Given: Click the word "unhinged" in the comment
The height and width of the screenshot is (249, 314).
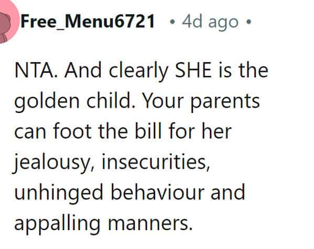Looking at the screenshot, I should [x=59, y=193].
